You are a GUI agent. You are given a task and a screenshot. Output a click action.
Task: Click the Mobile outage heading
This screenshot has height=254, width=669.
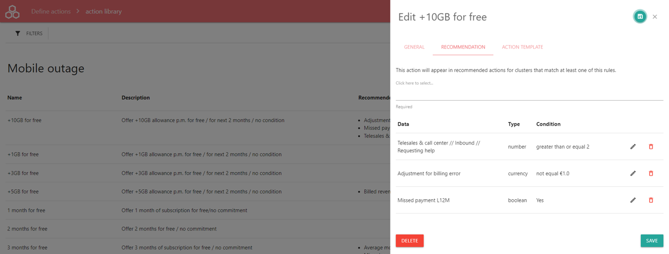click(46, 68)
